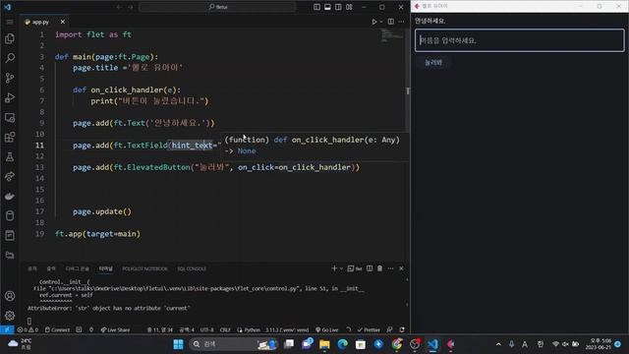Viewport: 629px width, 354px height.
Task: Show hidden tray icons chevron
Action: [498, 344]
